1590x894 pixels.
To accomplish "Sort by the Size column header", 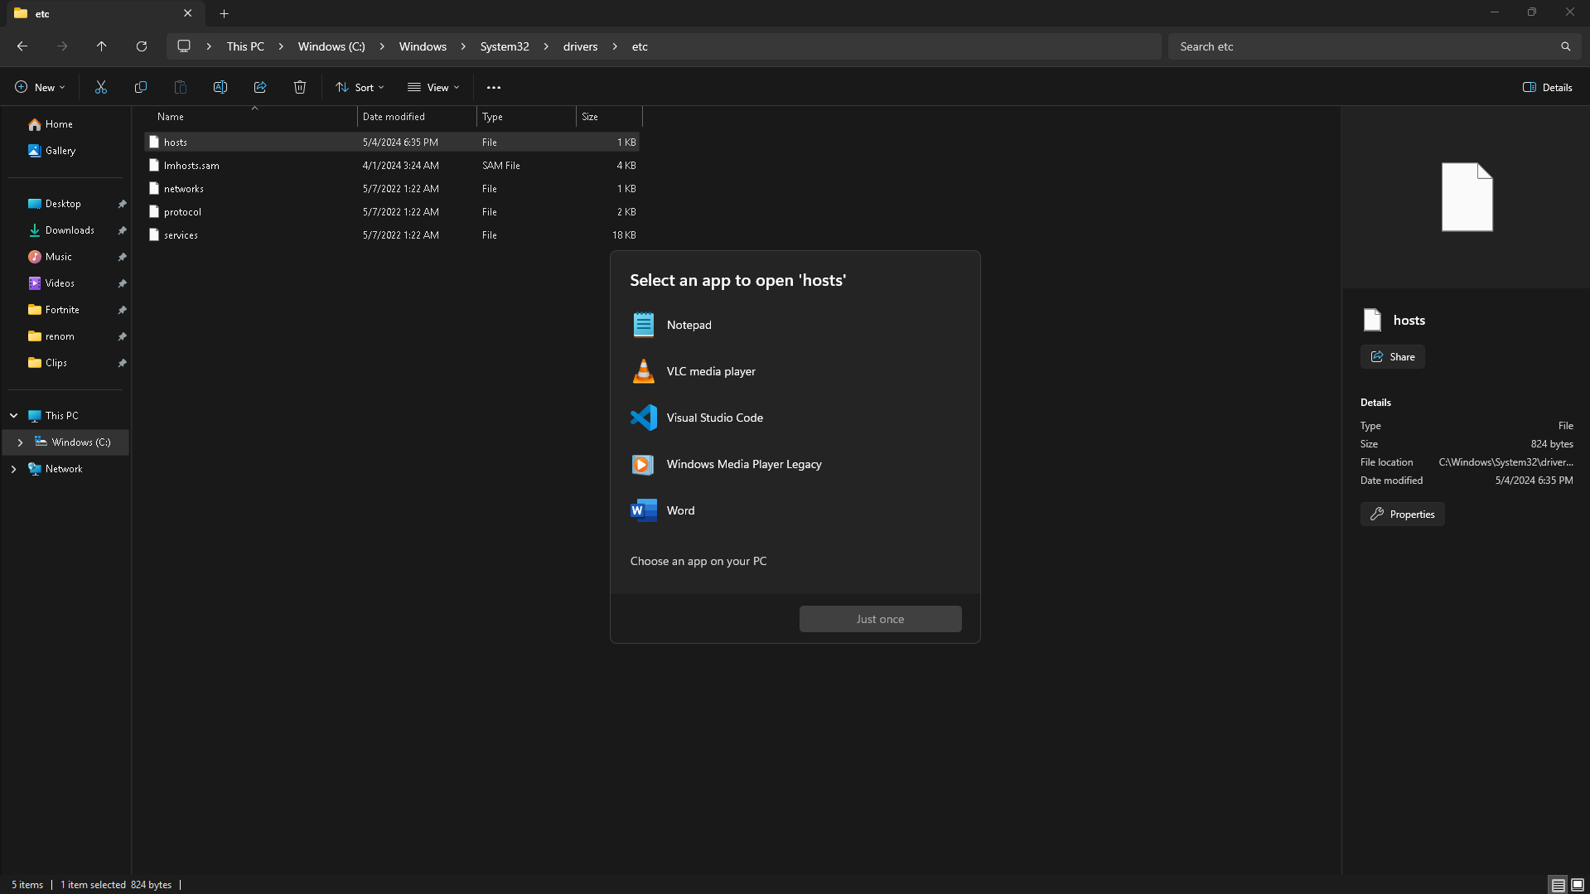I will click(609, 117).
